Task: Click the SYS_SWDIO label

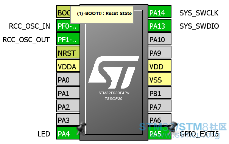Action: coord(199,26)
